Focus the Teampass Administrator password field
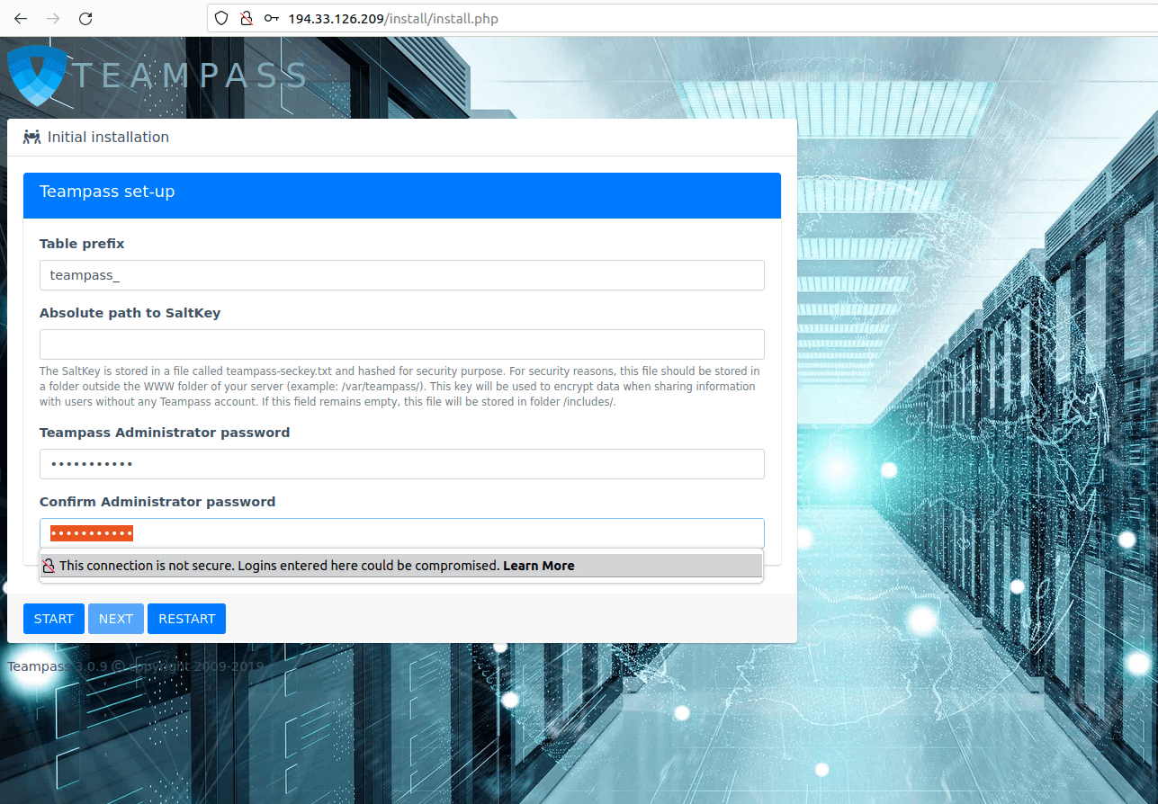 click(401, 464)
